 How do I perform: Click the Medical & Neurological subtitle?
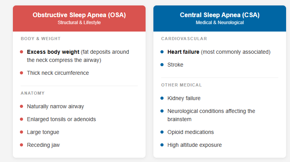point(219,23)
